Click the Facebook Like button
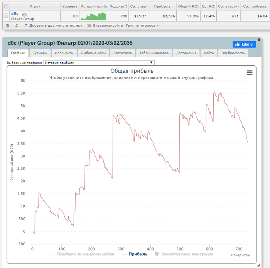 [244, 44]
